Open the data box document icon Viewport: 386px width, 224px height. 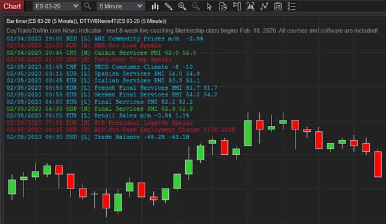pos(223,7)
